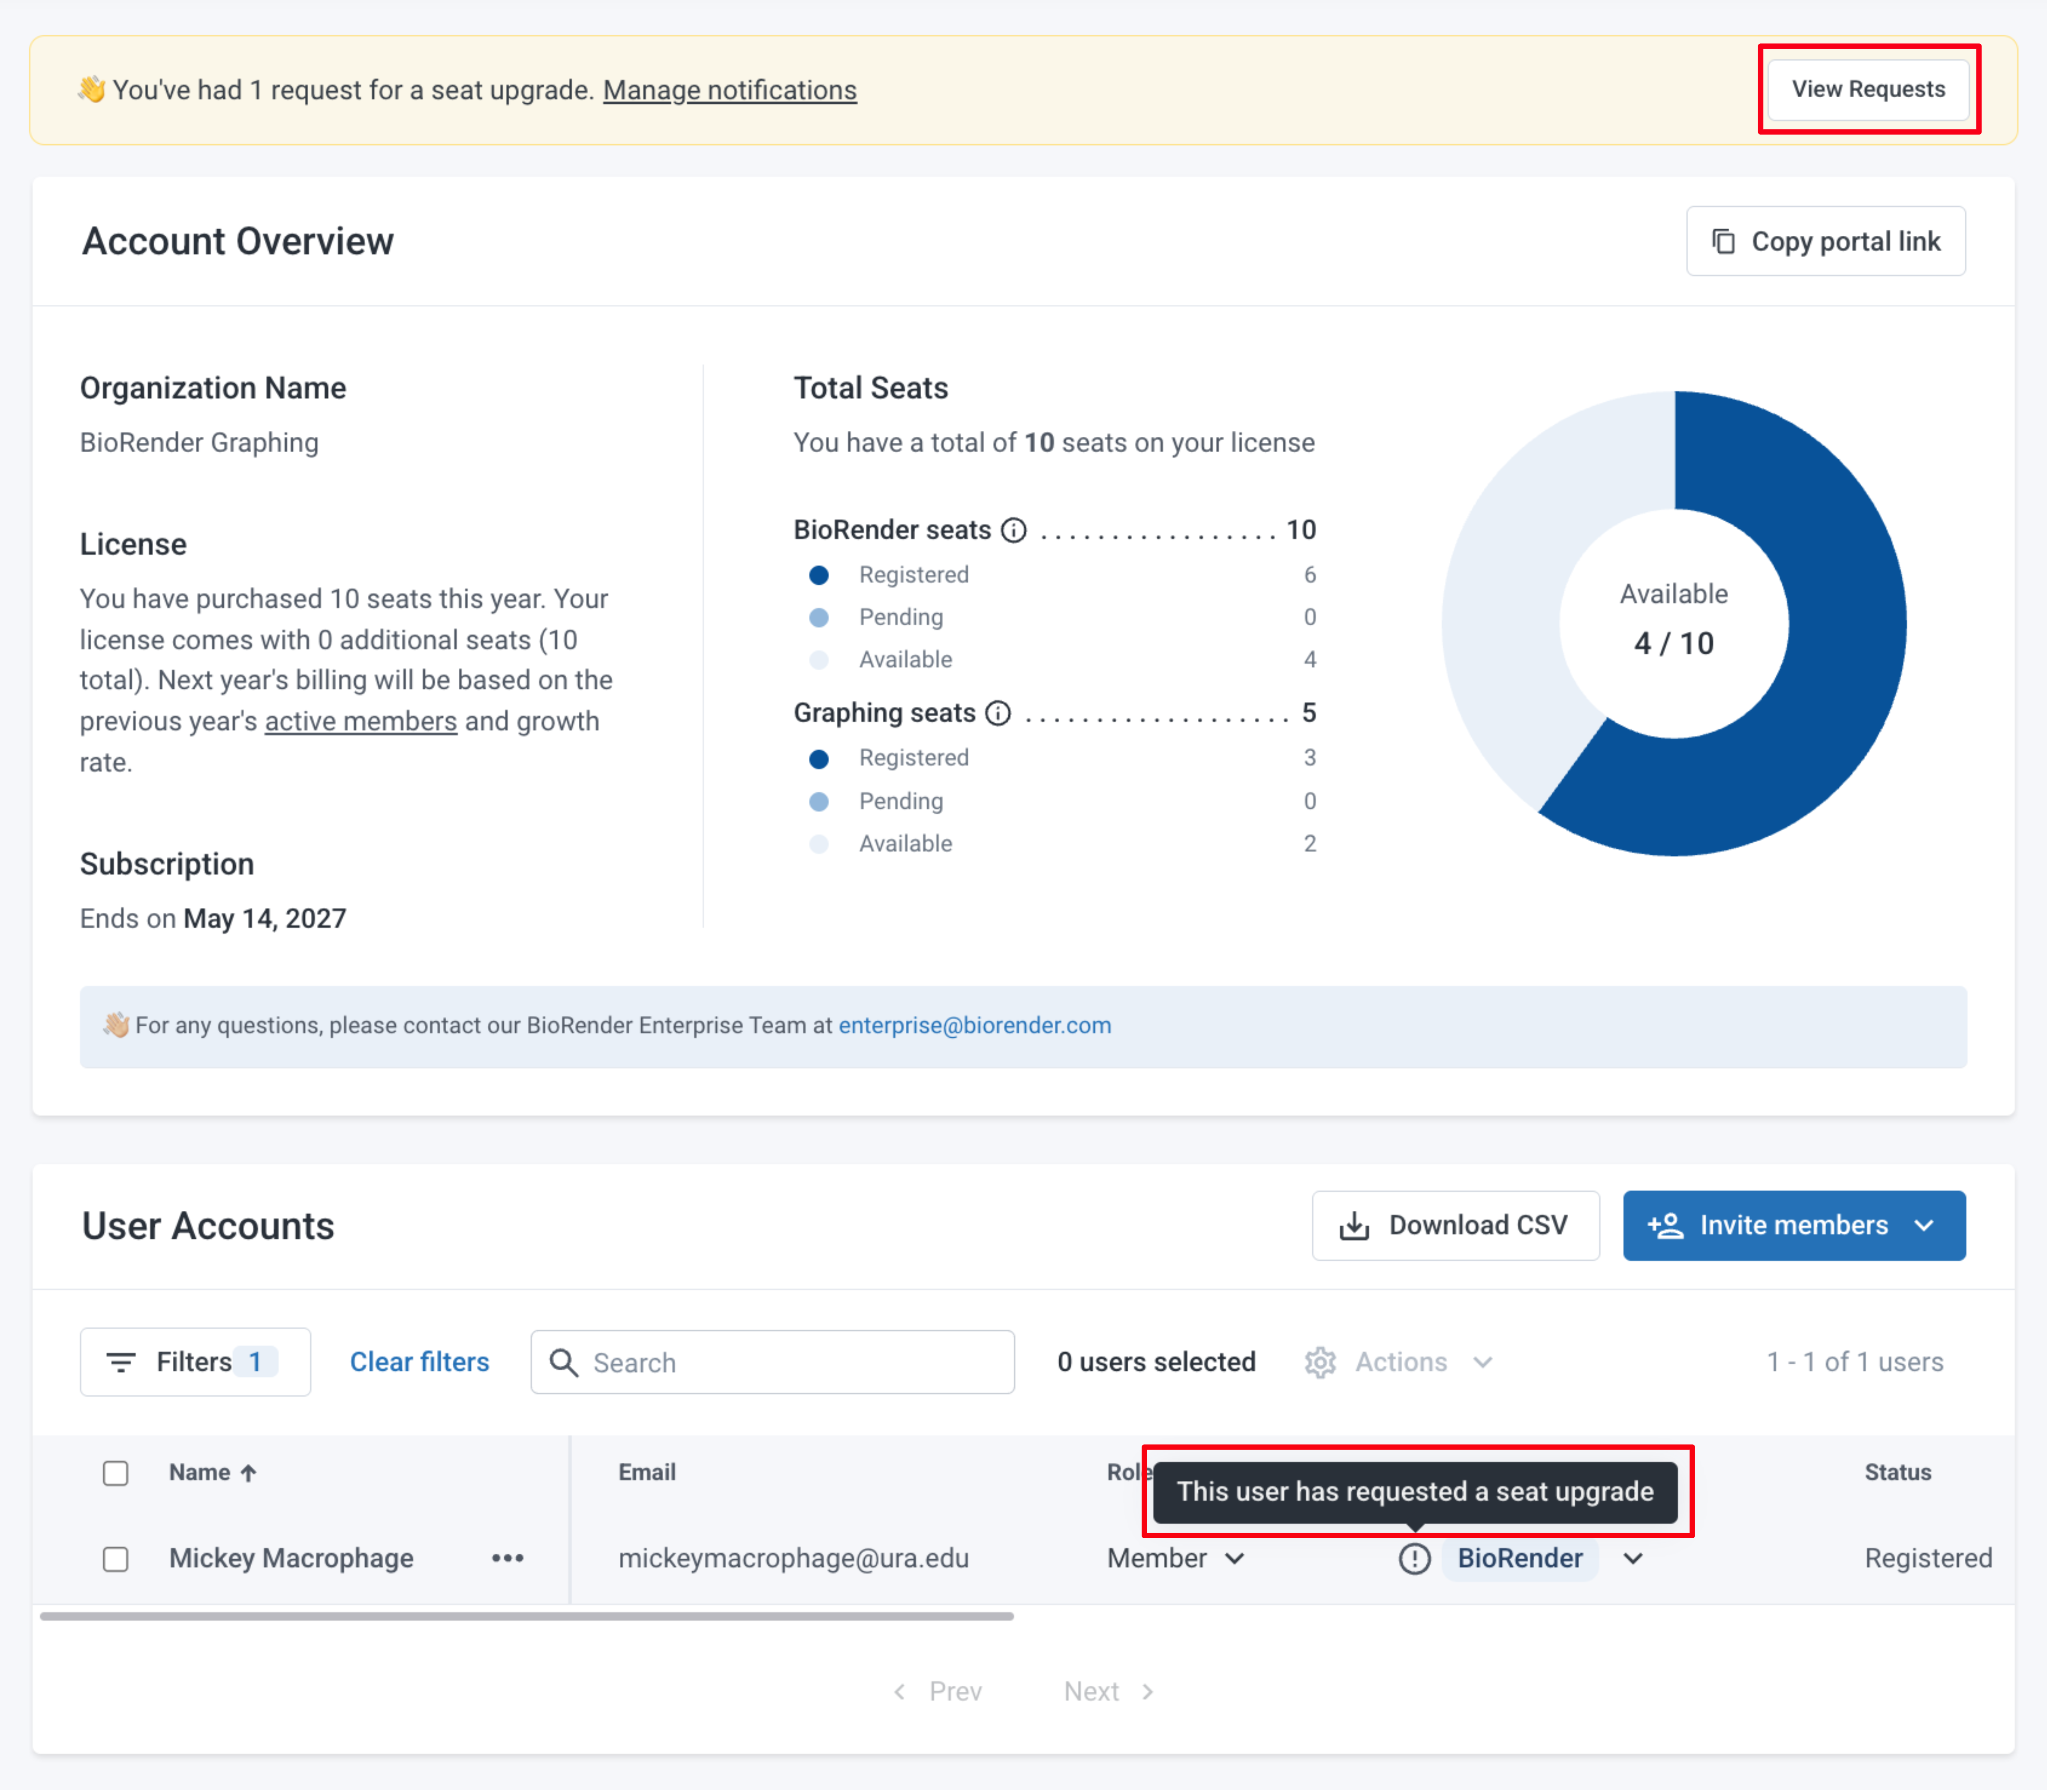Focus the Search users field

773,1362
